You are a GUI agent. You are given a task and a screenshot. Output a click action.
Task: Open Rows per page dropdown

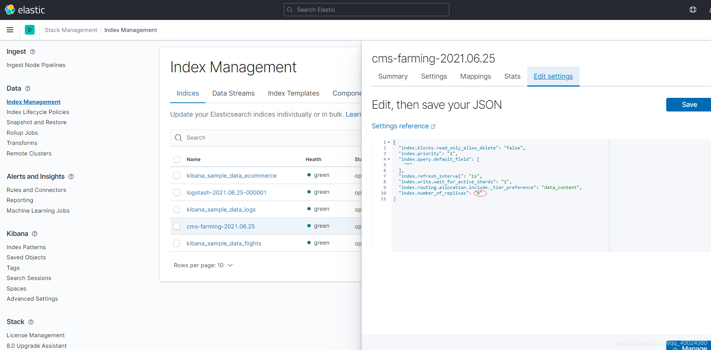pyautogui.click(x=203, y=265)
